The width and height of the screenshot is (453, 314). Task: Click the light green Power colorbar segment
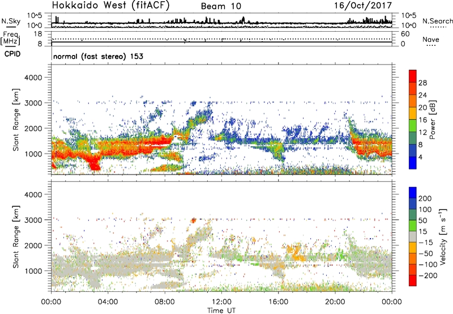pyautogui.click(x=413, y=126)
